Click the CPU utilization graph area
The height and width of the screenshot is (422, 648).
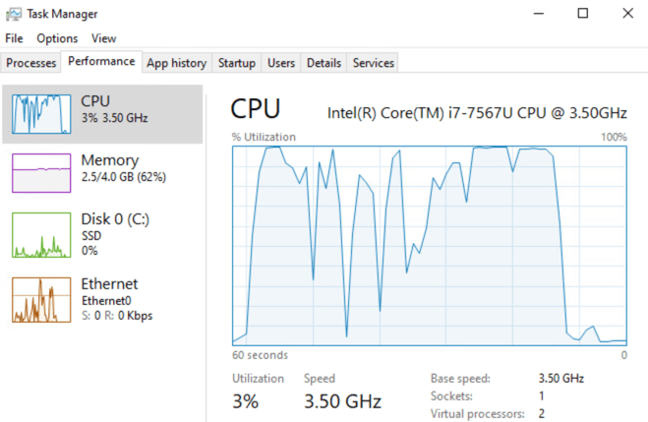coord(429,244)
